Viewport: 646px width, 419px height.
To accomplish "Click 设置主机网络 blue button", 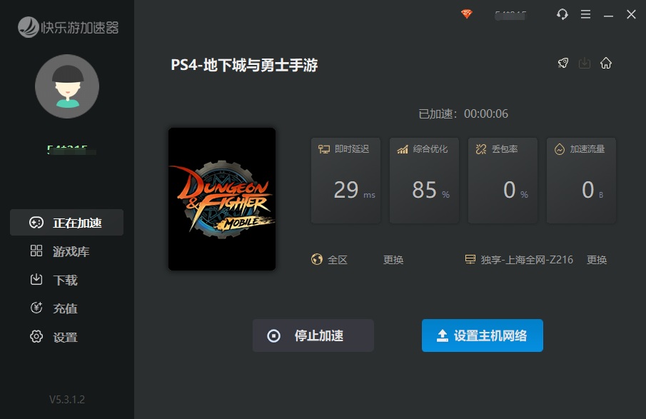I will pyautogui.click(x=482, y=335).
